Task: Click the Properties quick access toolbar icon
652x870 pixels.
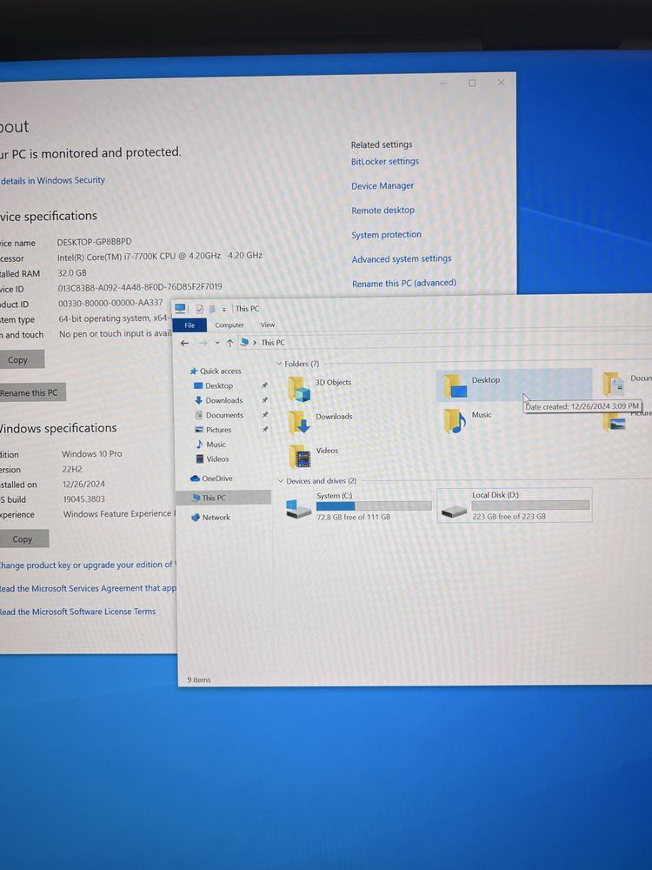Action: 200,309
